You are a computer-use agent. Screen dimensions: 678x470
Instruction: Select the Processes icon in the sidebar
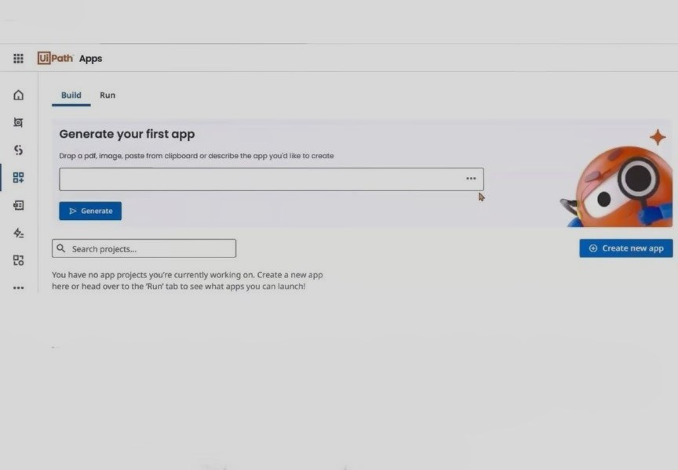[18, 150]
